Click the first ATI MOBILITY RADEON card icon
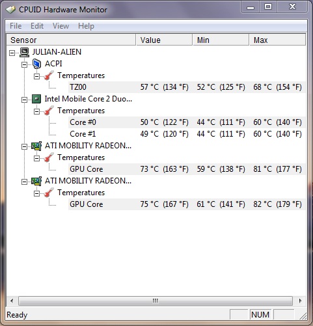 point(36,146)
